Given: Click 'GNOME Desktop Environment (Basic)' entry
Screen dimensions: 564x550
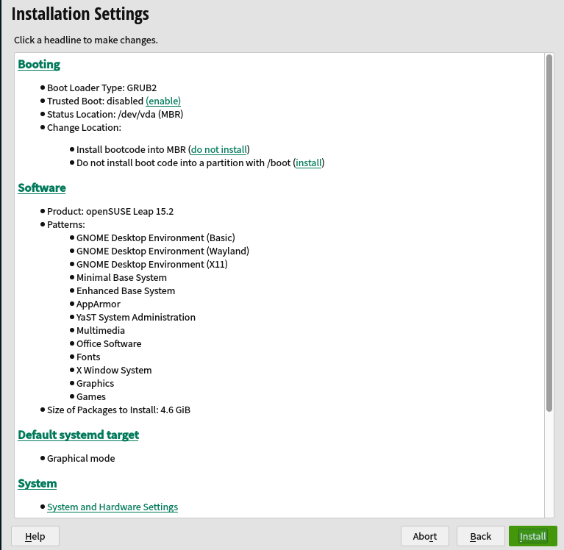Looking at the screenshot, I should (156, 238).
